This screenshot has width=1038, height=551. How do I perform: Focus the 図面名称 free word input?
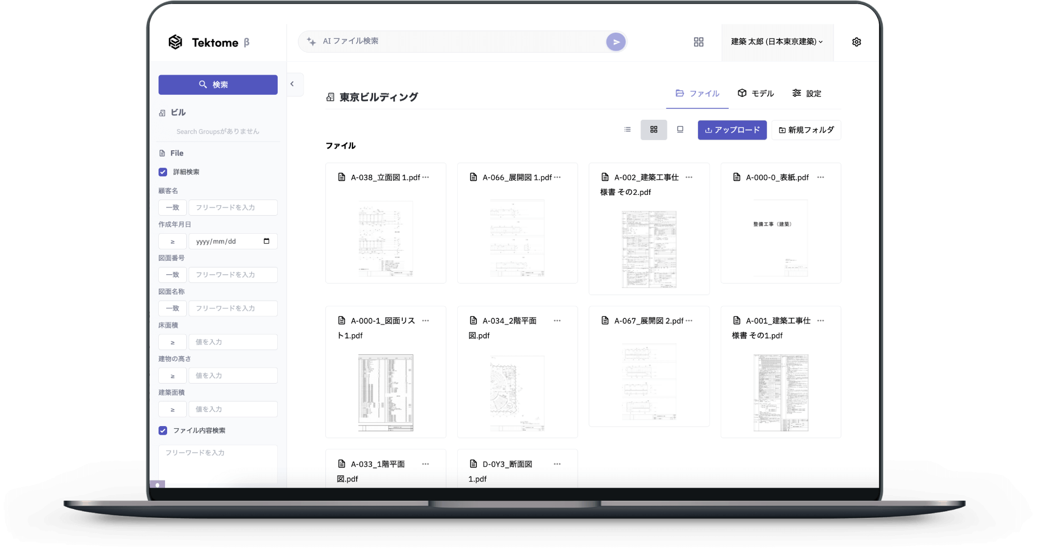coord(233,308)
